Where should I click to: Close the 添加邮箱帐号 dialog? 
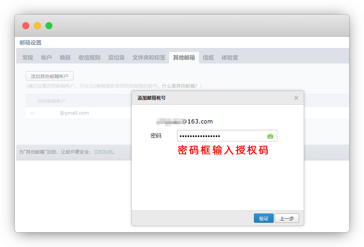pos(296,98)
